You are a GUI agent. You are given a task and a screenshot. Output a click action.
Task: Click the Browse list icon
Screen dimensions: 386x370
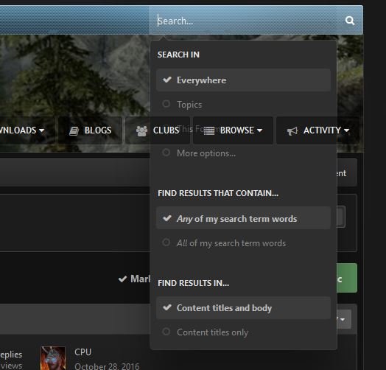[x=209, y=130]
